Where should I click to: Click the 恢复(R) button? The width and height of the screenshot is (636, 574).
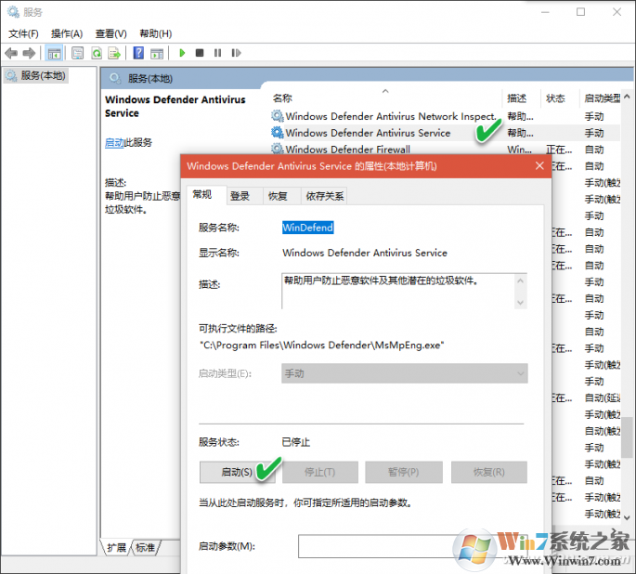click(x=489, y=472)
